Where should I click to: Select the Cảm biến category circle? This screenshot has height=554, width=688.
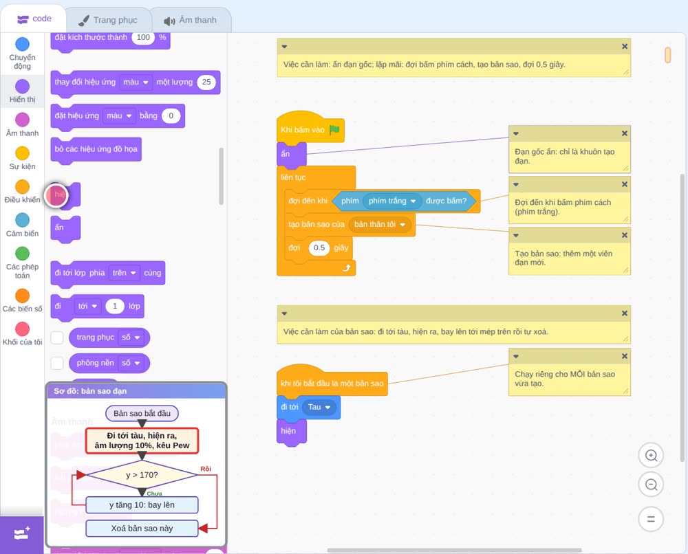coord(23,220)
